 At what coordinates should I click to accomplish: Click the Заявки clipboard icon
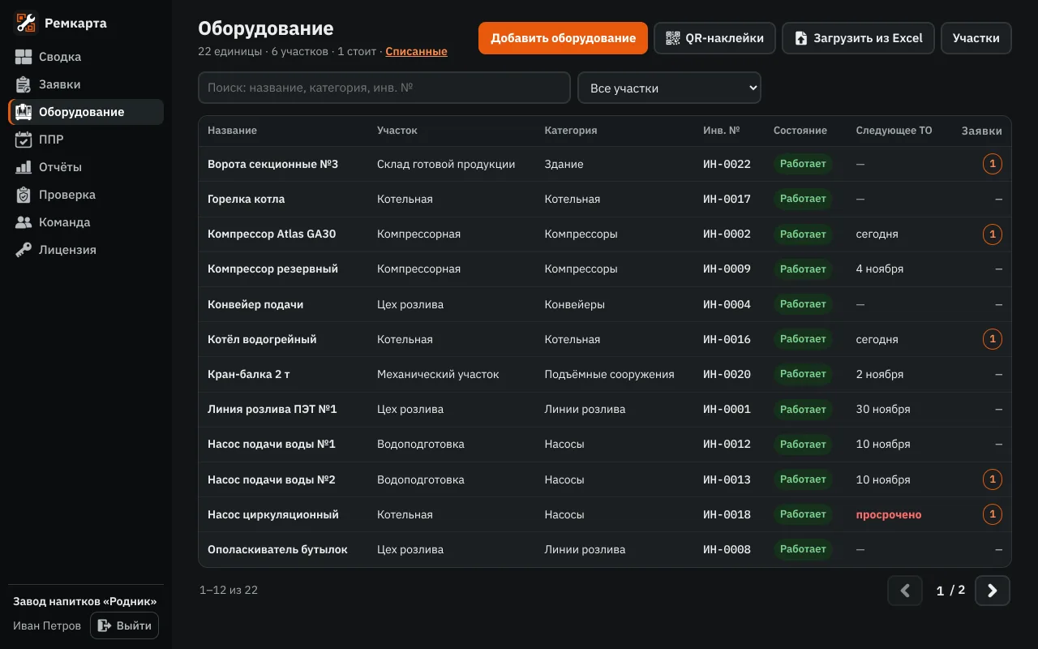(x=24, y=84)
